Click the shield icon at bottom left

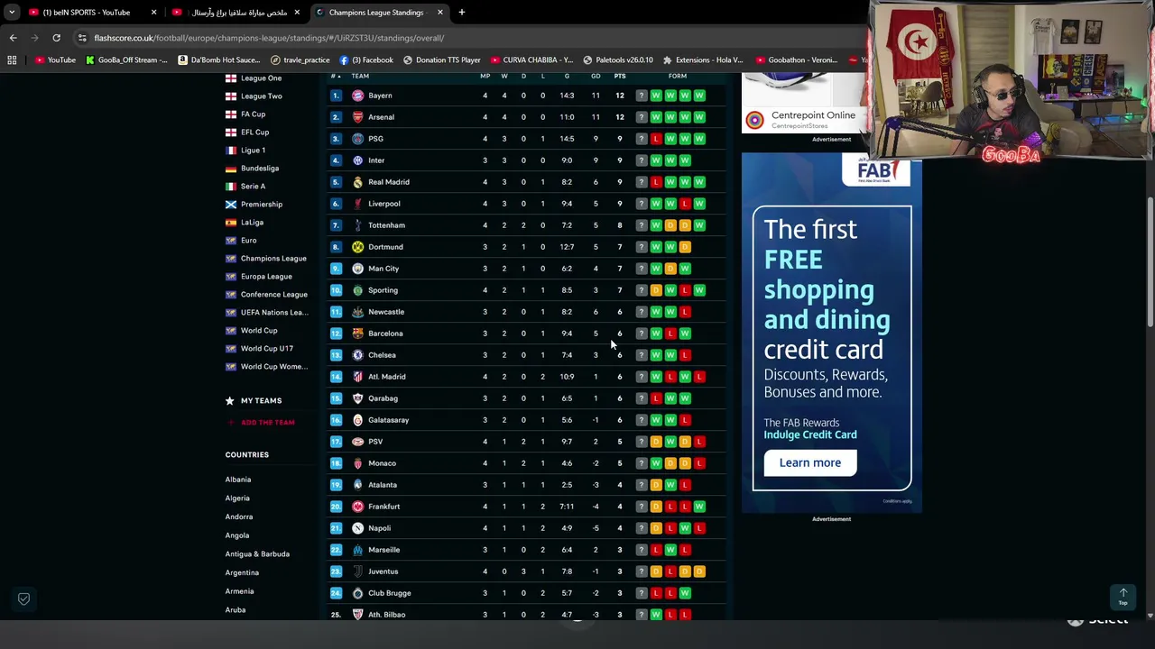(24, 599)
